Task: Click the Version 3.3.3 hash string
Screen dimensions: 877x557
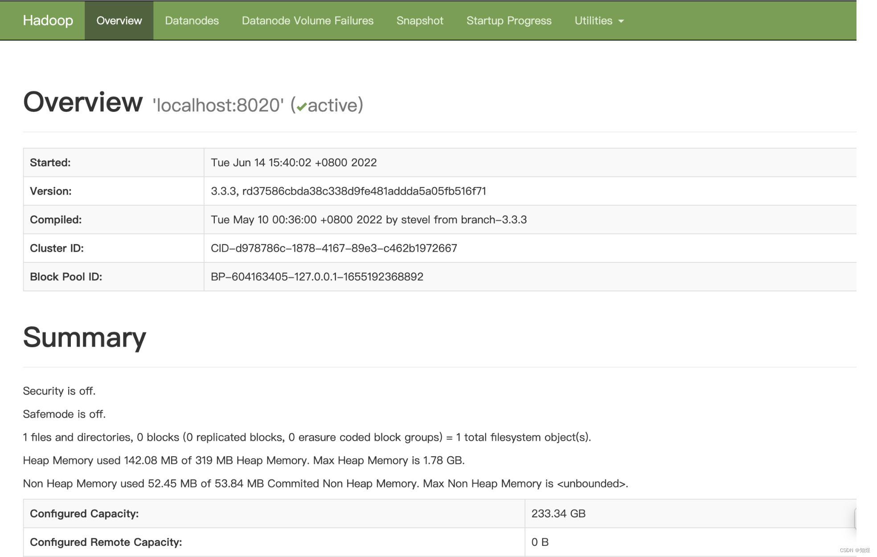Action: 348,191
